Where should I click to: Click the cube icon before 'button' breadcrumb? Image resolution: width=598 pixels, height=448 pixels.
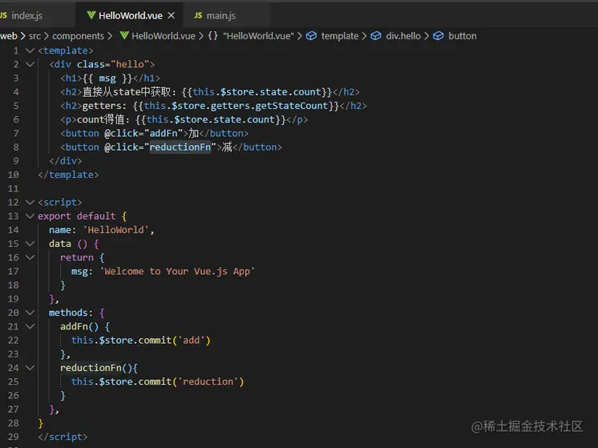tap(438, 36)
